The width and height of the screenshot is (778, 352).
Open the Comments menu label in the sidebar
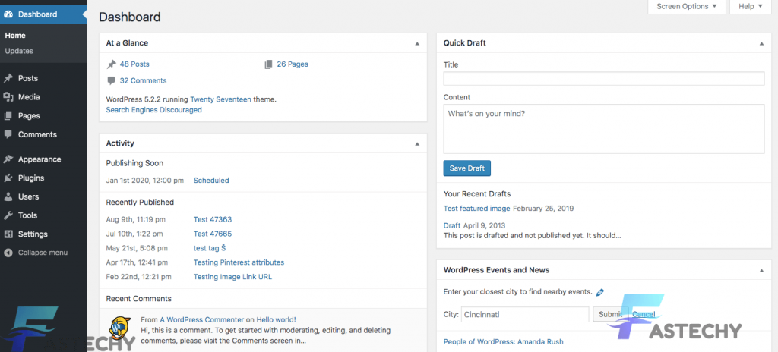pyautogui.click(x=37, y=134)
